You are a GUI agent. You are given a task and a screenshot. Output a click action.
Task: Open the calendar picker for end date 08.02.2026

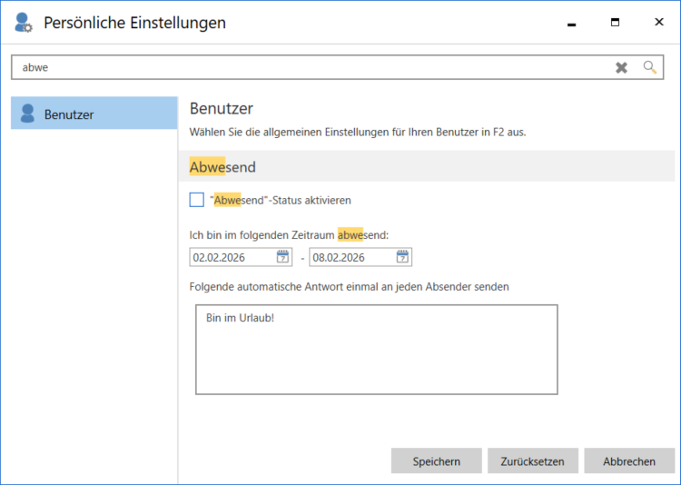coord(402,257)
